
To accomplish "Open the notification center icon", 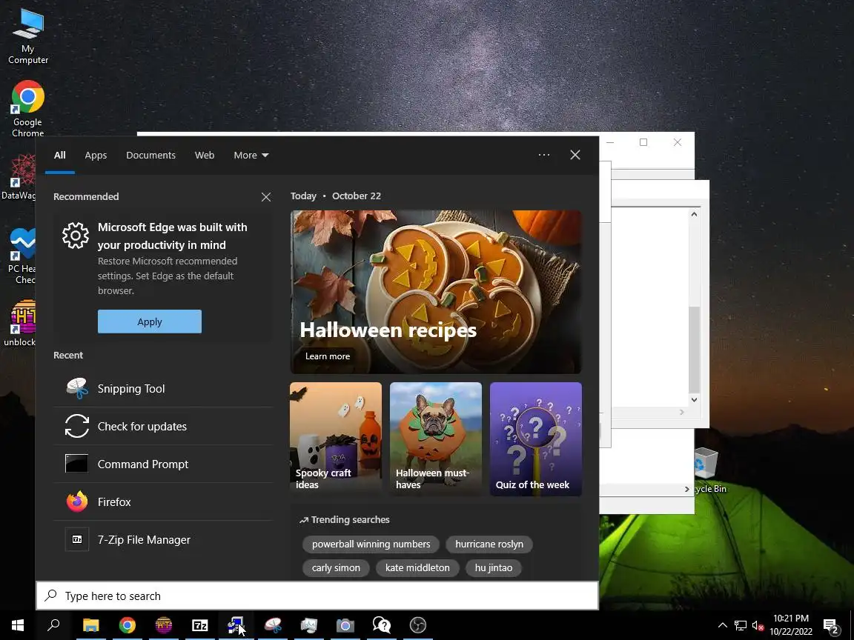I will pos(830,625).
